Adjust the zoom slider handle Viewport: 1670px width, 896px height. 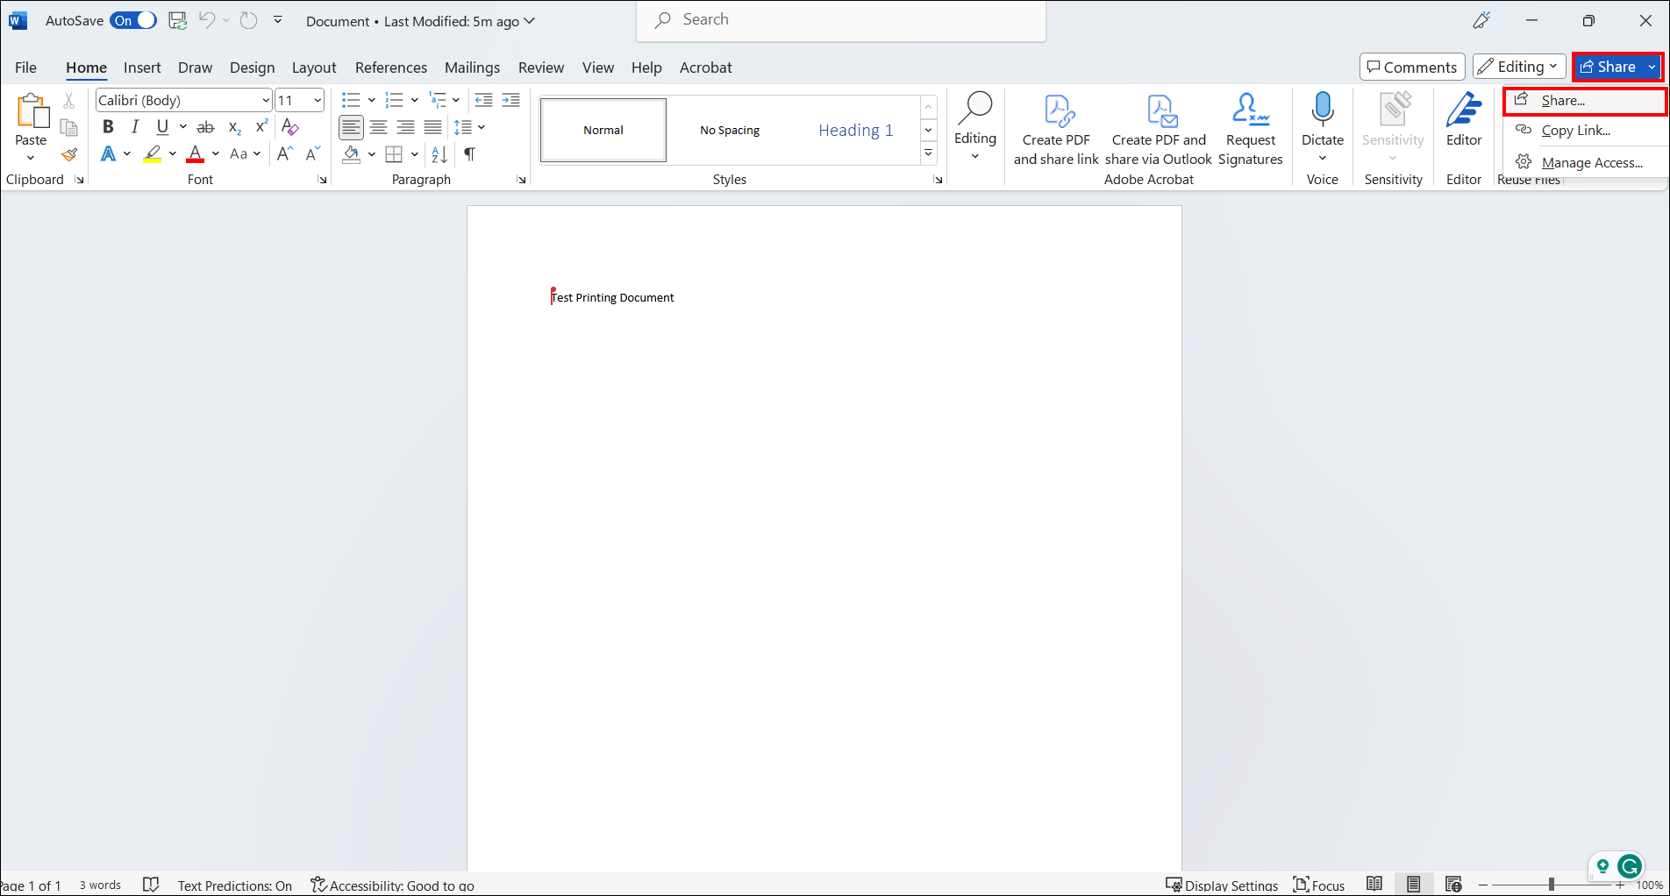click(x=1552, y=885)
